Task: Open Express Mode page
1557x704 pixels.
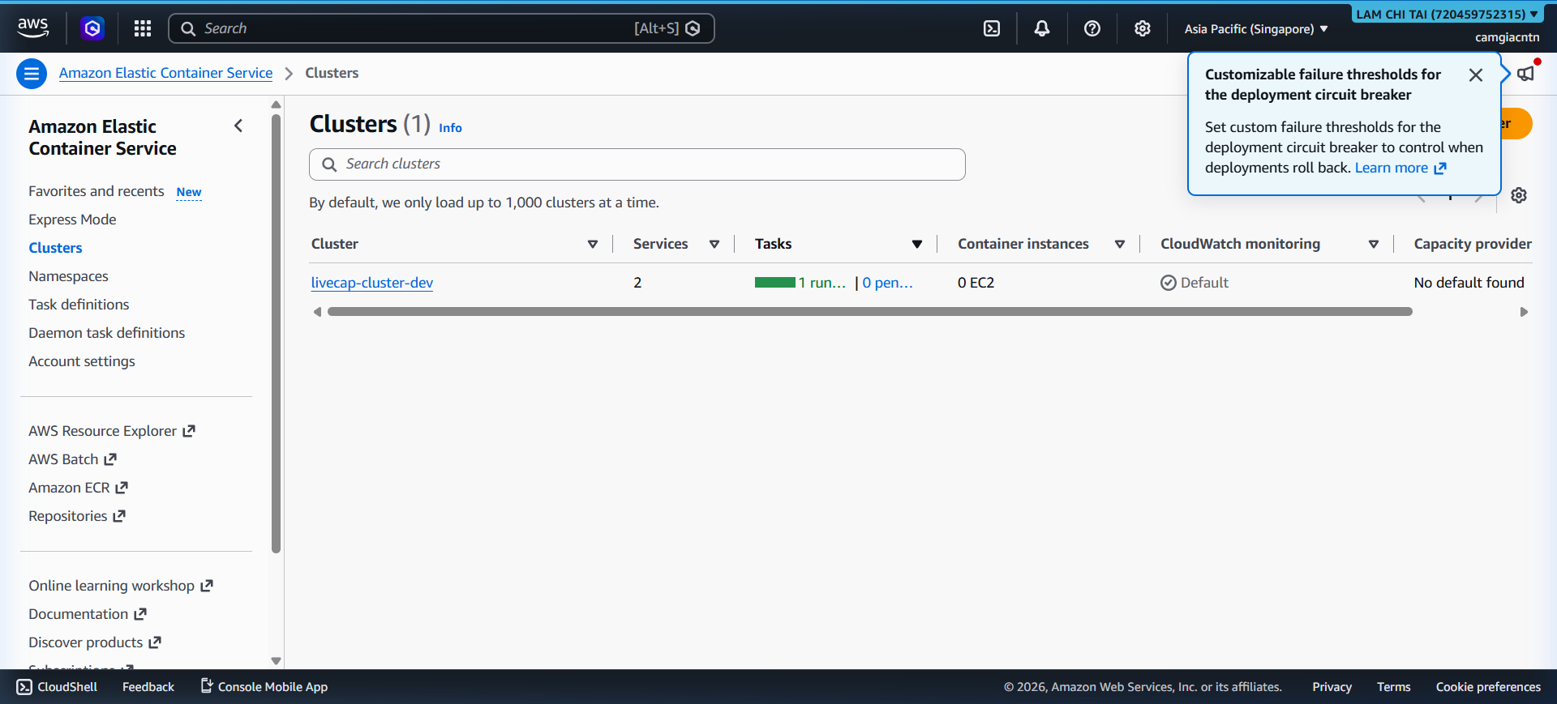Action: (x=72, y=220)
